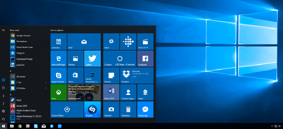This screenshot has height=129, width=283.
Task: Open the Dropbox tile
Action: click(x=136, y=75)
